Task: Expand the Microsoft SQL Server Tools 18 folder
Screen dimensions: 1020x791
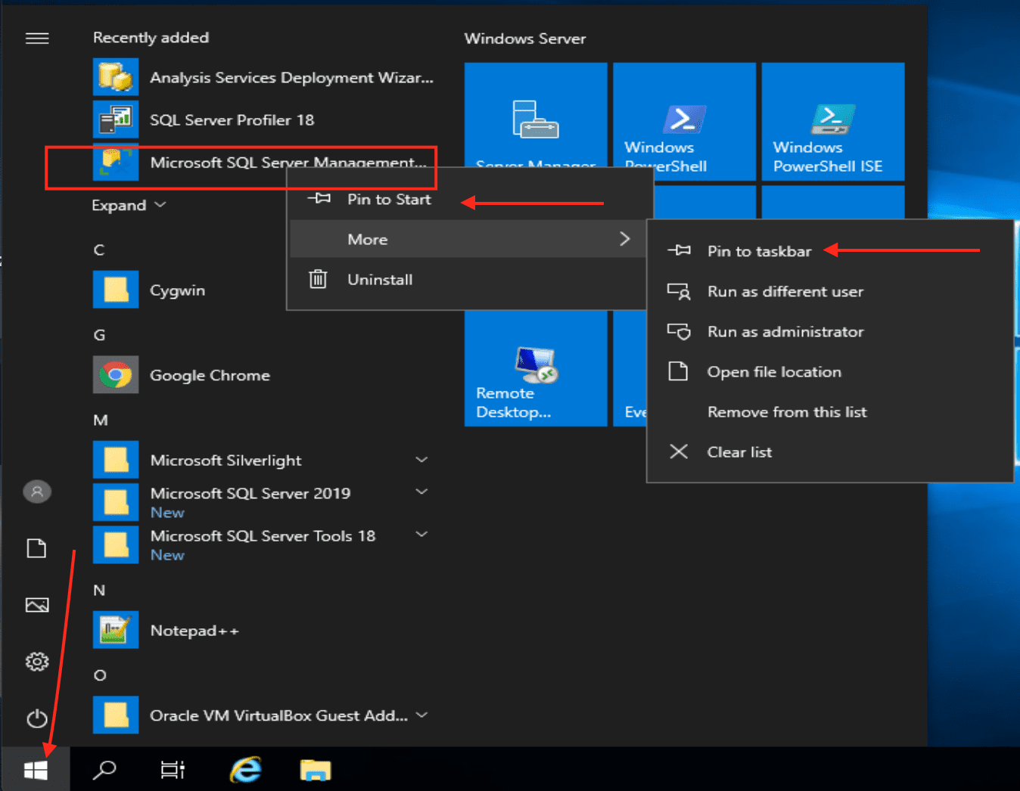Action: coord(421,535)
